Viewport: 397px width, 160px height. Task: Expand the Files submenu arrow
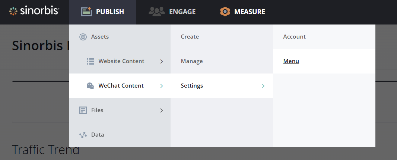coord(162,110)
